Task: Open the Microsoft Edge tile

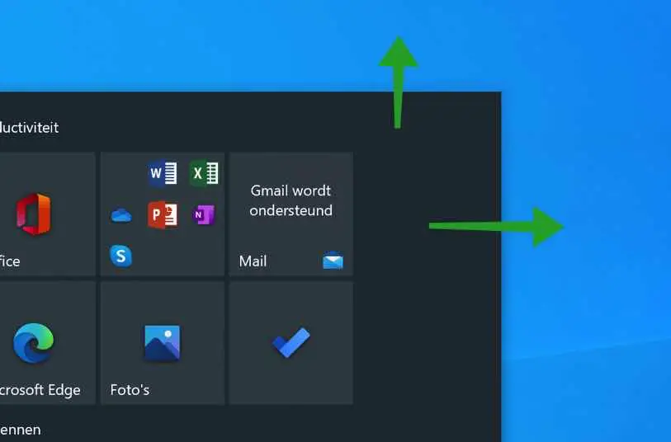Action: (x=47, y=343)
